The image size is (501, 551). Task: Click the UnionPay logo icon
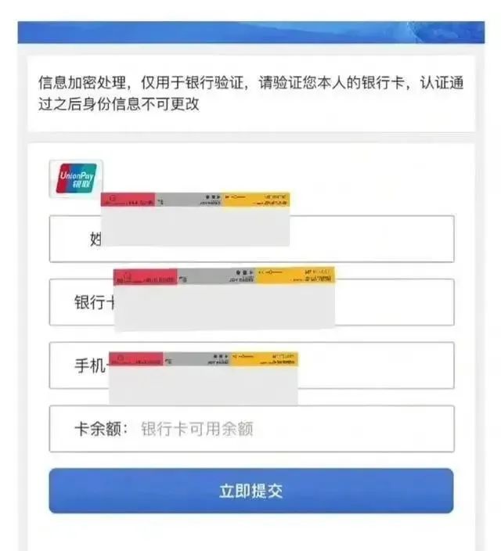(x=76, y=178)
